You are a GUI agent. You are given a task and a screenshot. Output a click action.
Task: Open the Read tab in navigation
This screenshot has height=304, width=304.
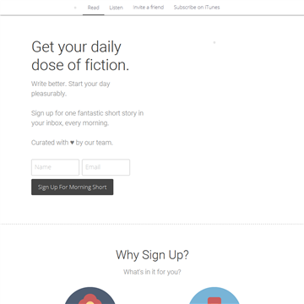pyautogui.click(x=93, y=8)
